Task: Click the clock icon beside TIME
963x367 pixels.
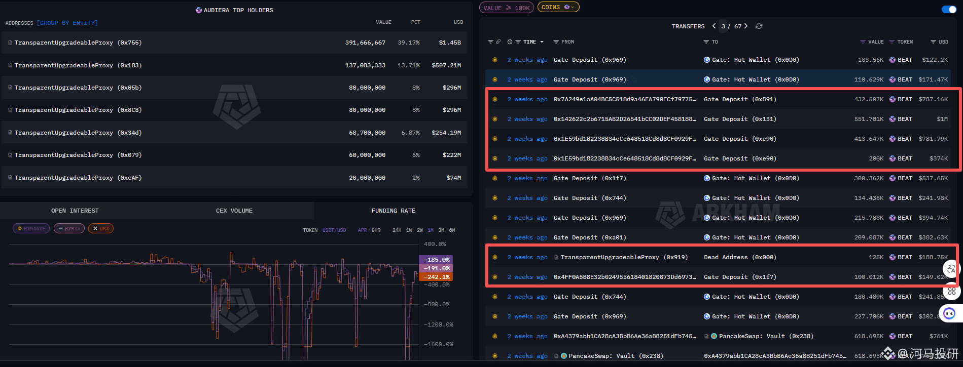Action: [x=510, y=42]
